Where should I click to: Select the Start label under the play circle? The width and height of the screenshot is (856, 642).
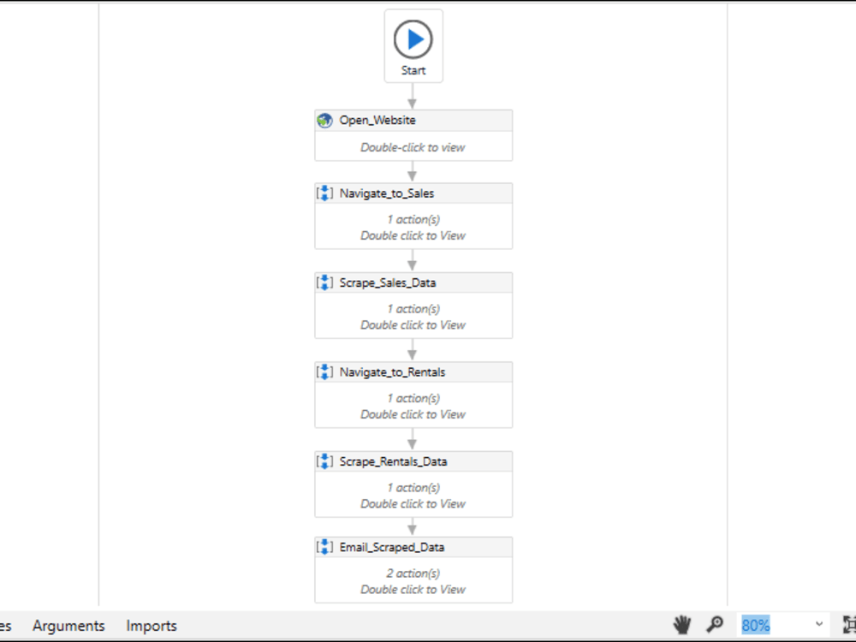[x=413, y=70]
